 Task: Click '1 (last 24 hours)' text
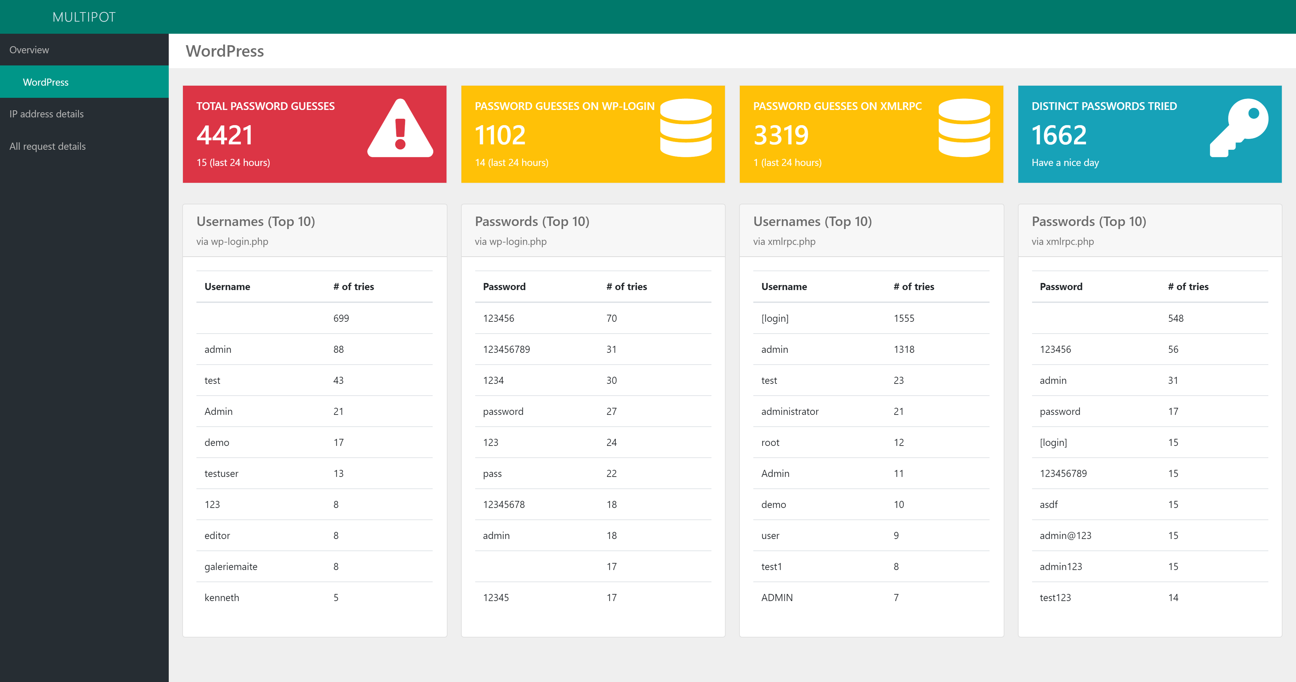click(787, 163)
